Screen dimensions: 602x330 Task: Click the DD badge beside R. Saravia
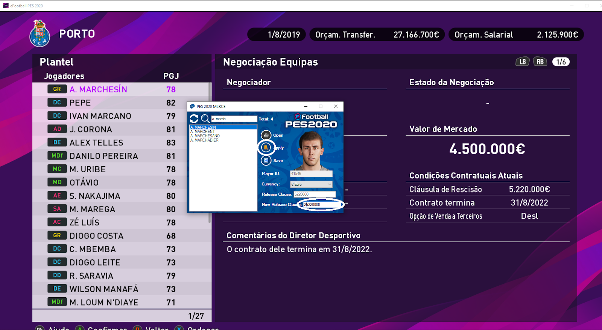[57, 275]
